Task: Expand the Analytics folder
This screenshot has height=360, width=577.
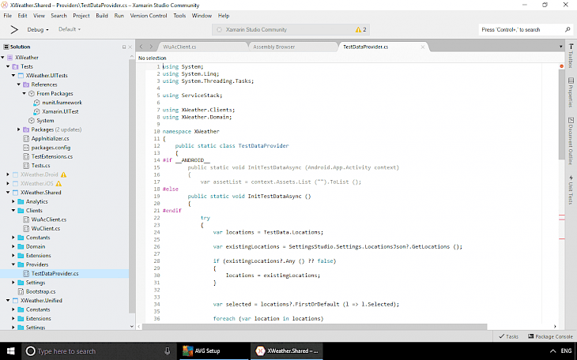Action: coord(13,201)
